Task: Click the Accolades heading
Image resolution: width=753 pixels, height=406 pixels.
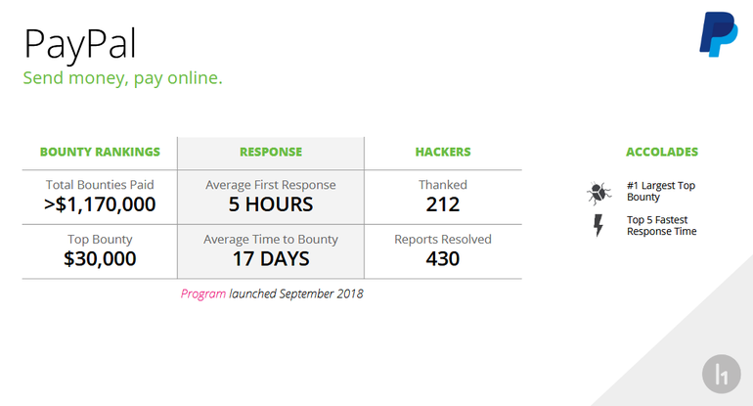Action: (662, 153)
